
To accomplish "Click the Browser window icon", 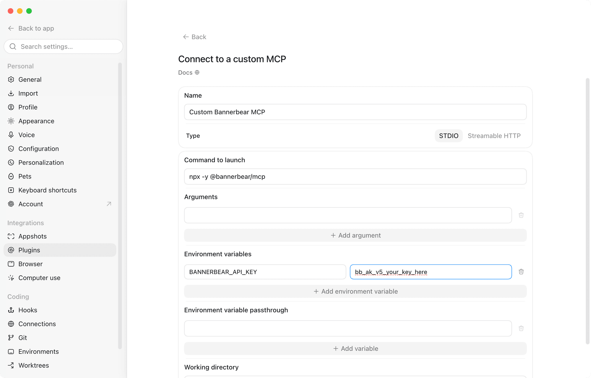I will click(11, 264).
